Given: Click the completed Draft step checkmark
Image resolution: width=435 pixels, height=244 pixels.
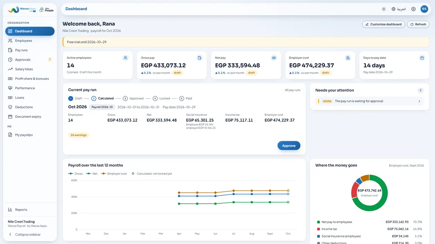Looking at the screenshot, I should coord(71,98).
